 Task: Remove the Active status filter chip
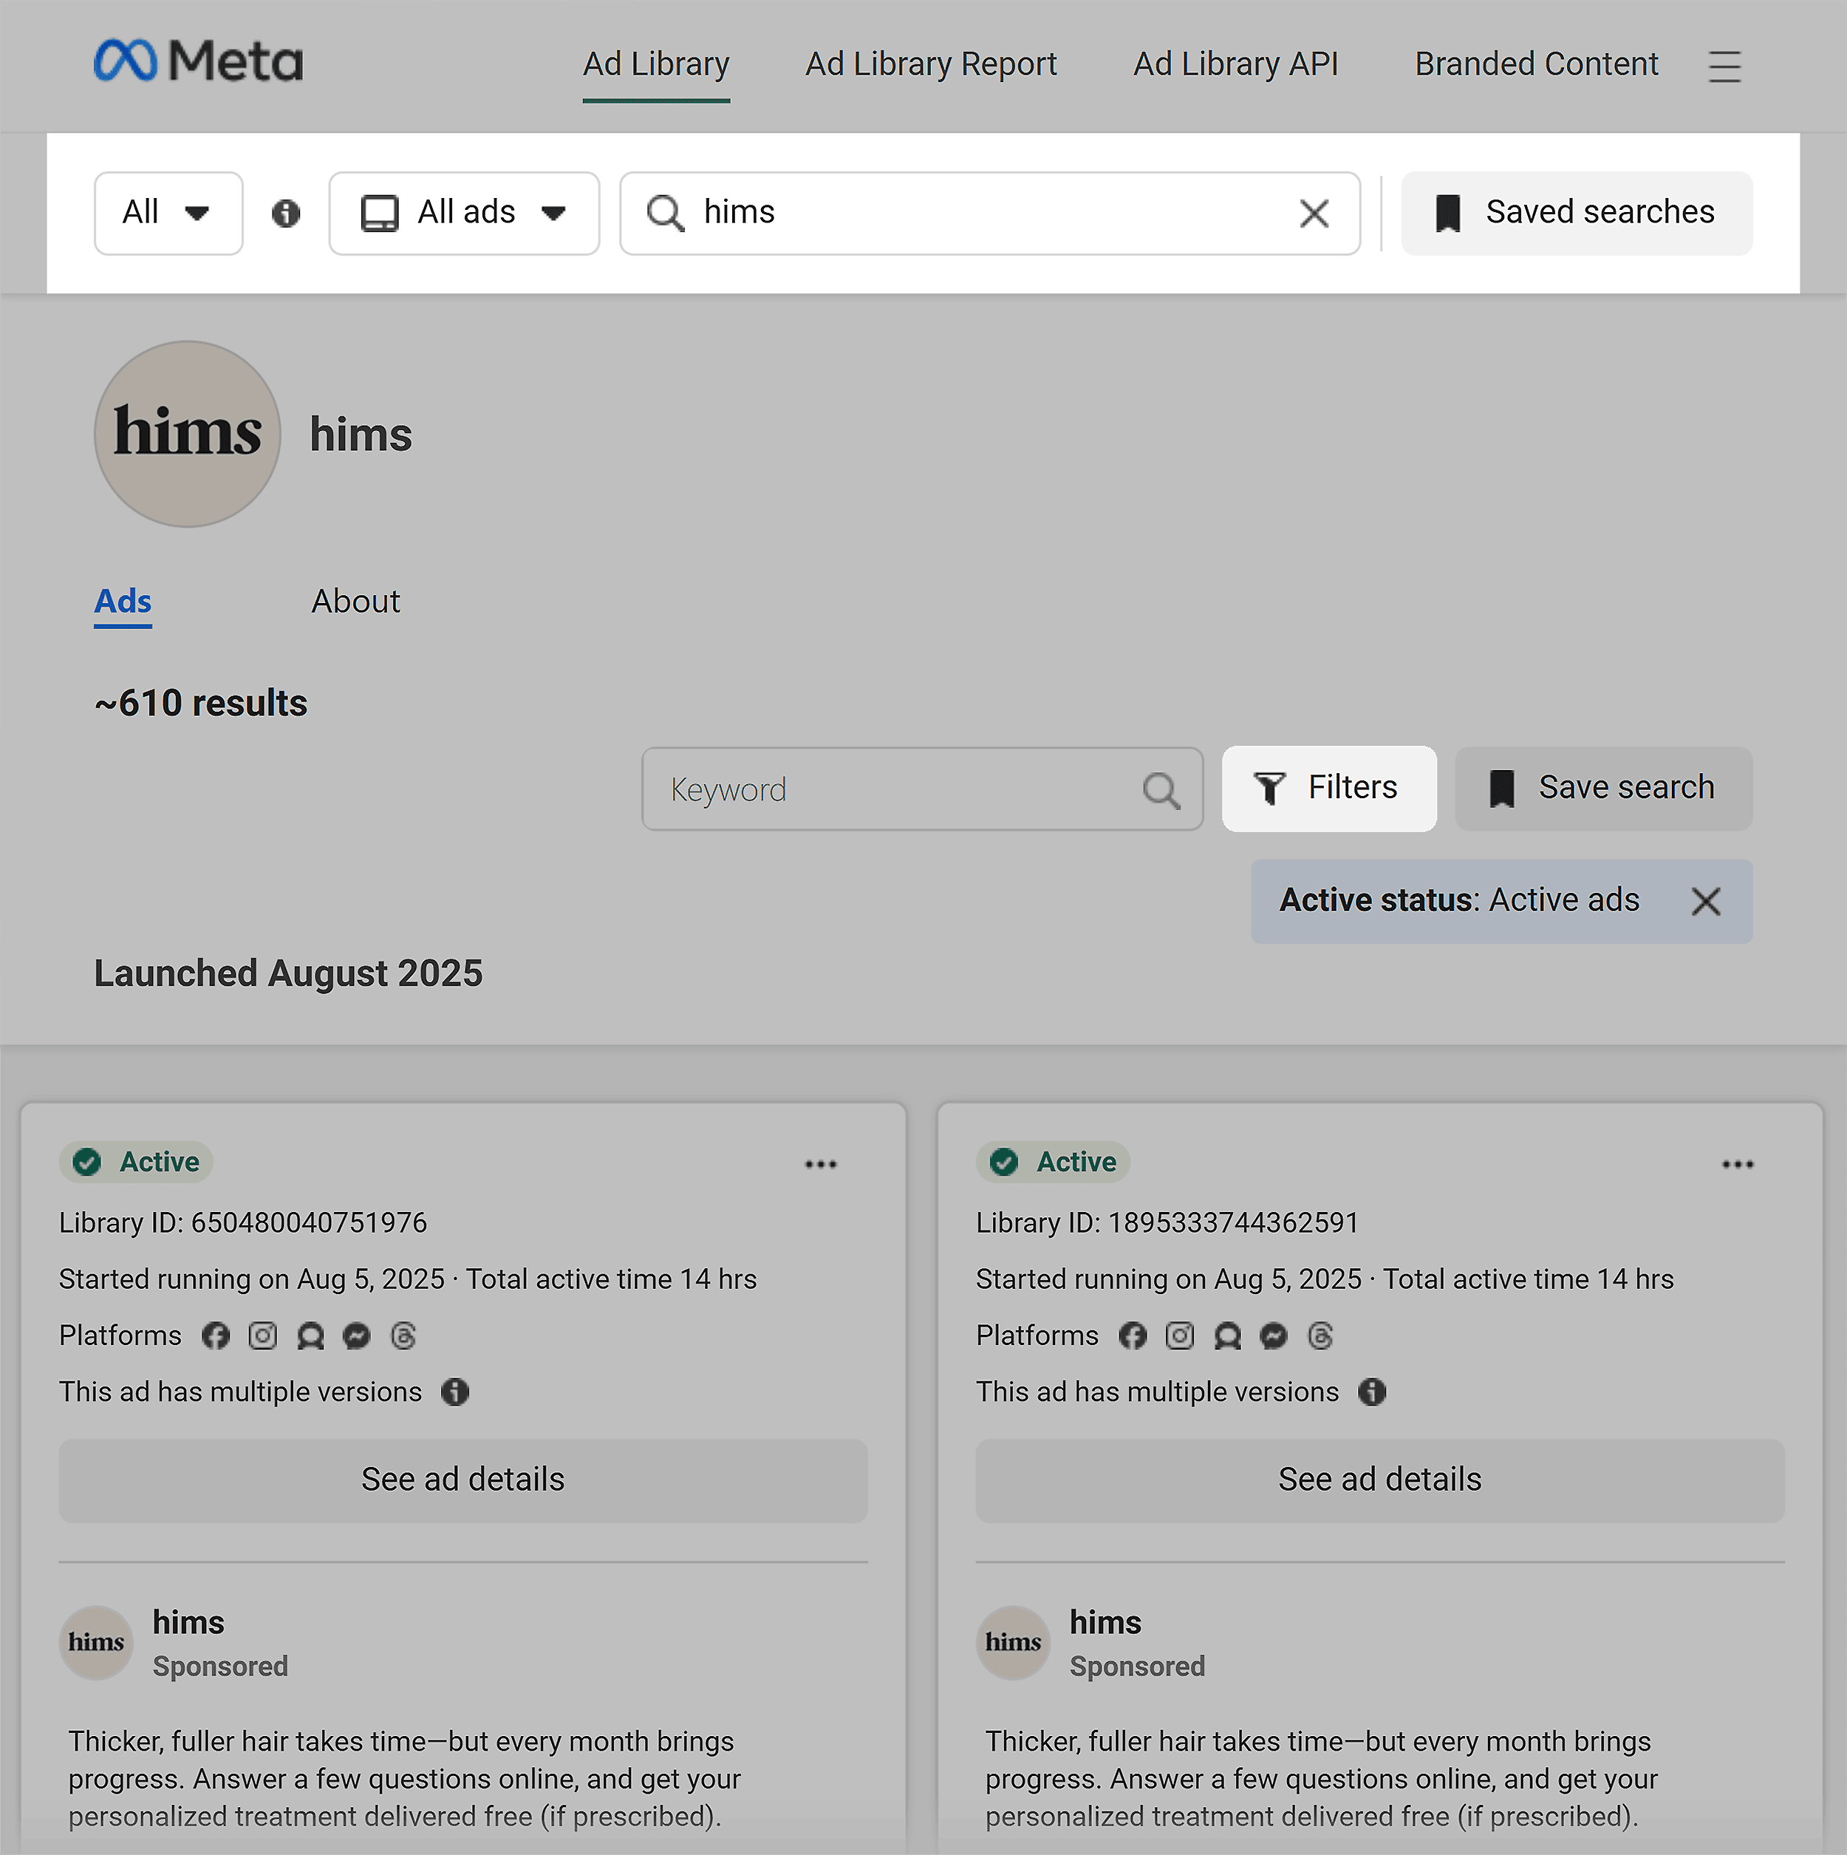pos(1705,901)
